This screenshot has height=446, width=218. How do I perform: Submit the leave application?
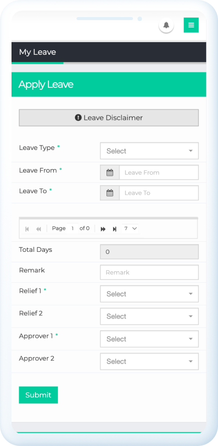(x=38, y=395)
